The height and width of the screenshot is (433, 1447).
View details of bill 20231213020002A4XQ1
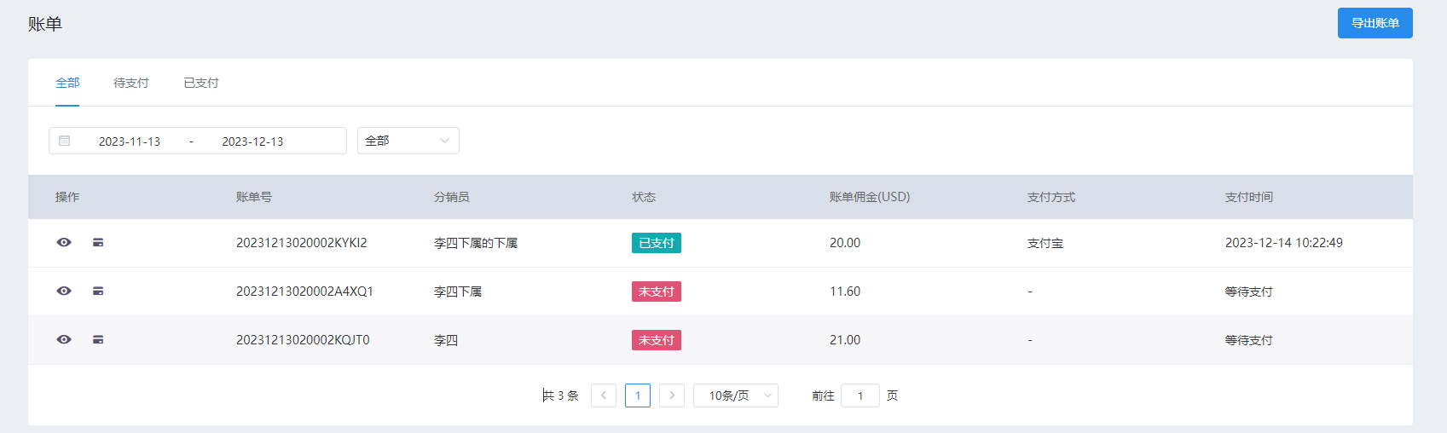64,292
